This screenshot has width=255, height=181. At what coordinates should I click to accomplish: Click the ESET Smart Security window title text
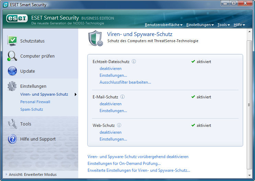(x=28, y=5)
